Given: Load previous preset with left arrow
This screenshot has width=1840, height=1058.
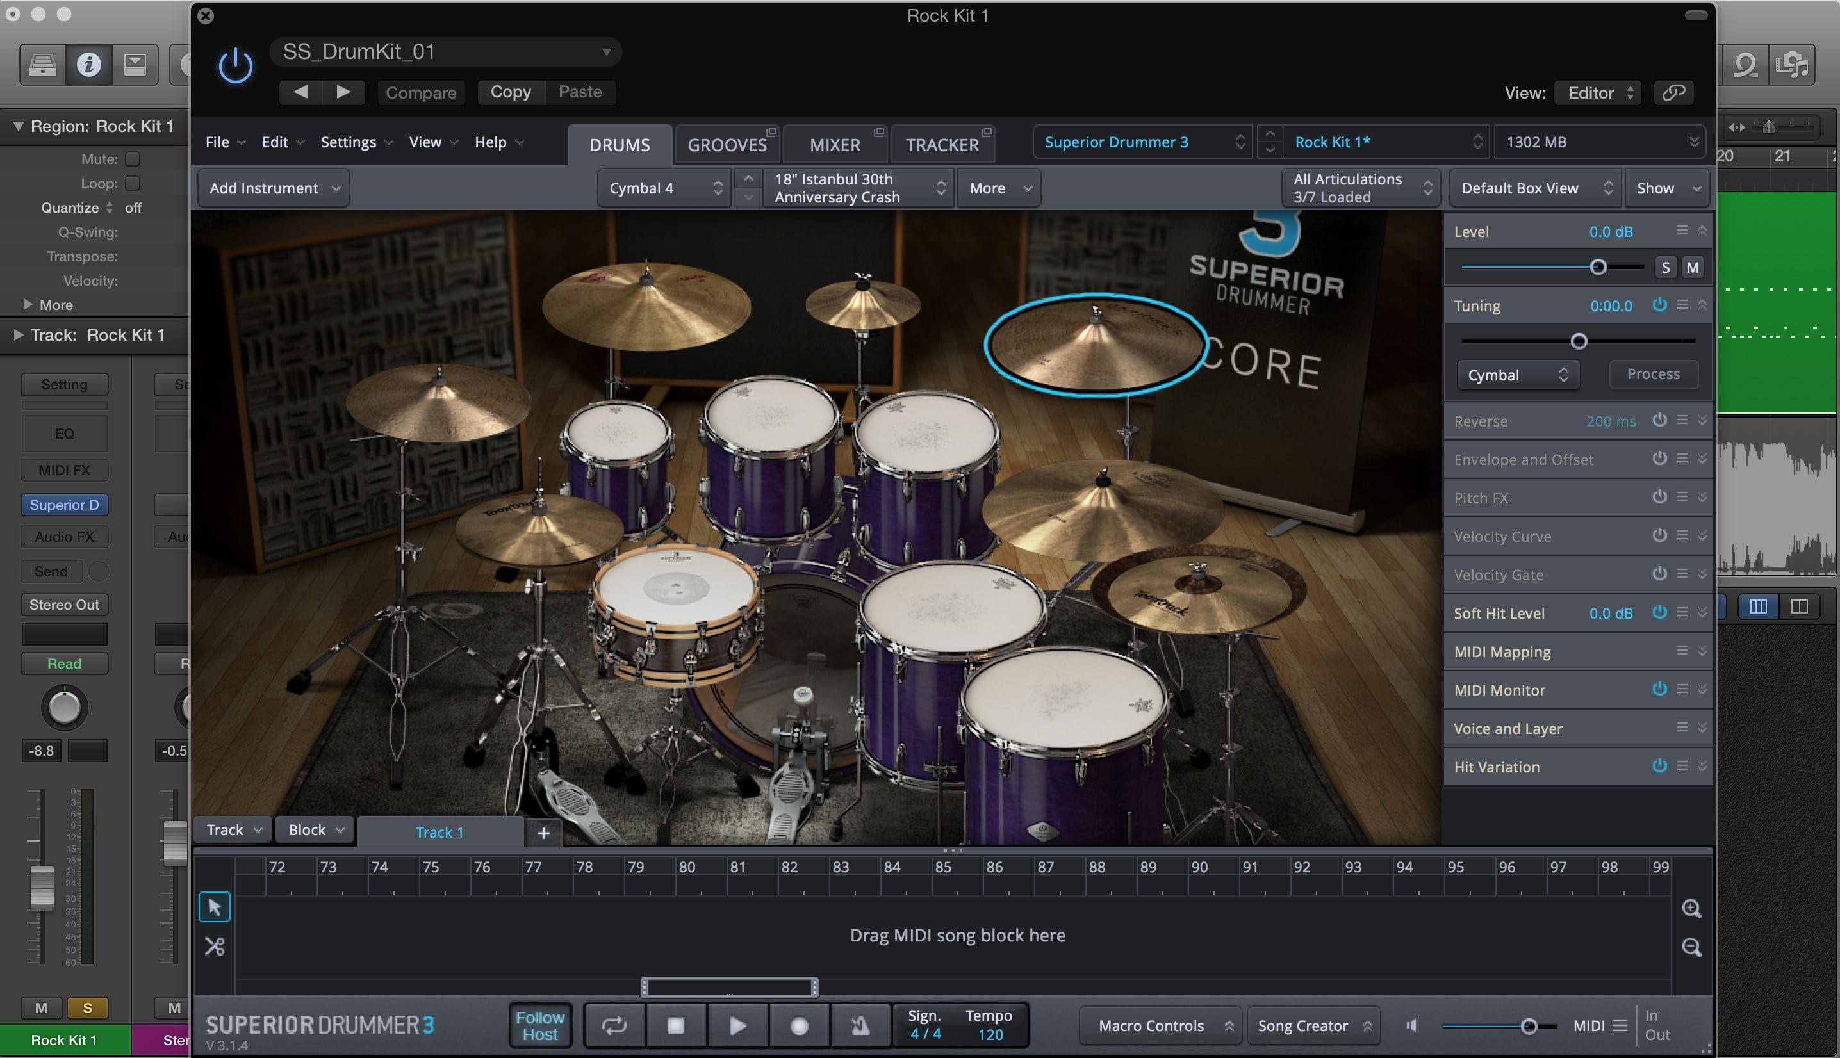Looking at the screenshot, I should 301,92.
